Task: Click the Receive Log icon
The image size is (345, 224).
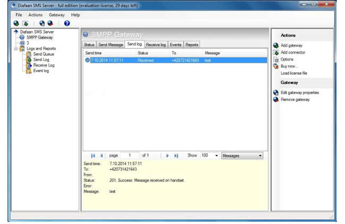Action: tap(29, 65)
